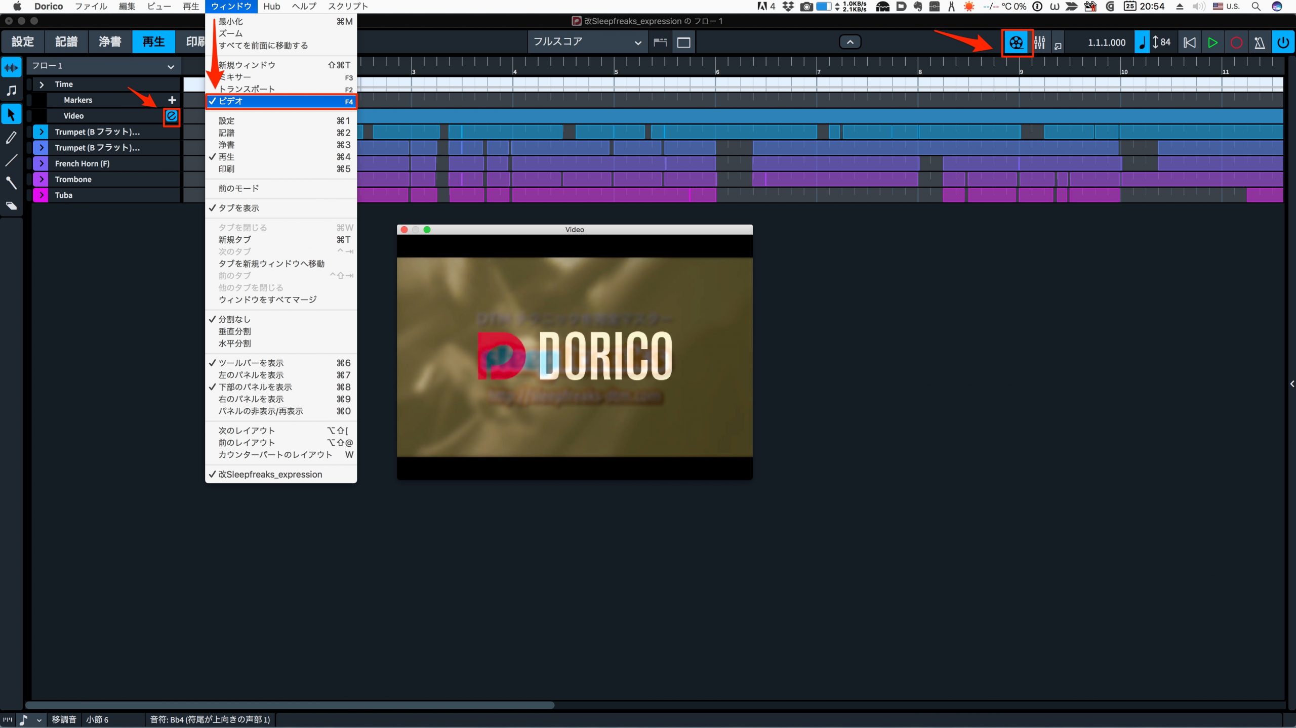
Task: Select the 再生 mode tab
Action: (x=153, y=41)
